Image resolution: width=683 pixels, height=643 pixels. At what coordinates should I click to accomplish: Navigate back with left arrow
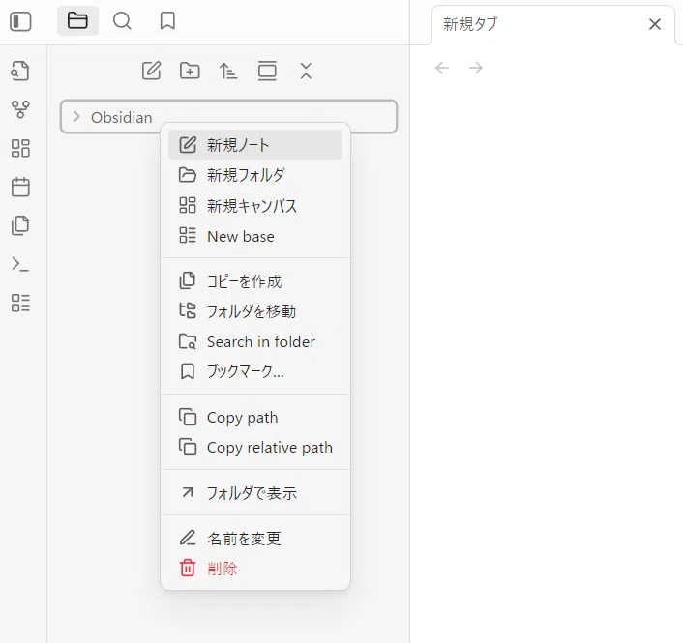pyautogui.click(x=442, y=68)
